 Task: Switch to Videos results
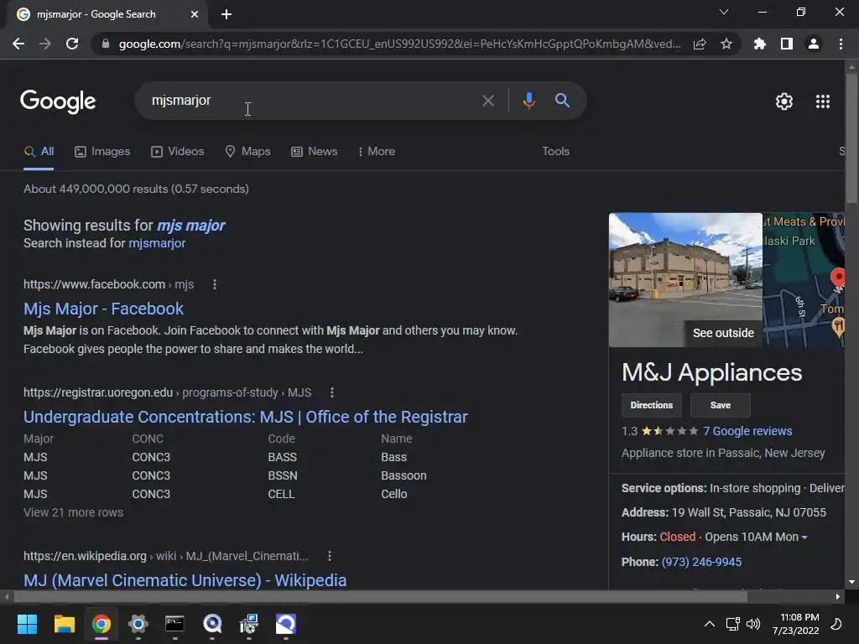(x=178, y=152)
